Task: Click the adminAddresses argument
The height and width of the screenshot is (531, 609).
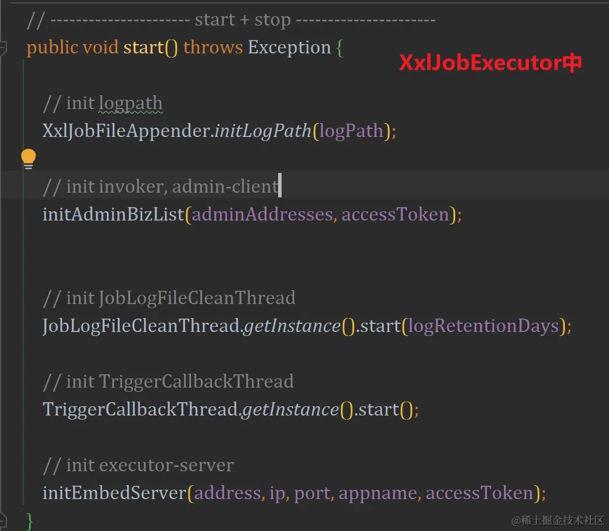Action: point(262,215)
